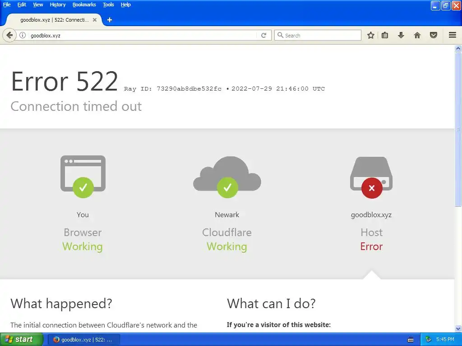Click the scrollbar up arrow
Image resolution: width=462 pixels, height=346 pixels.
pos(458,48)
